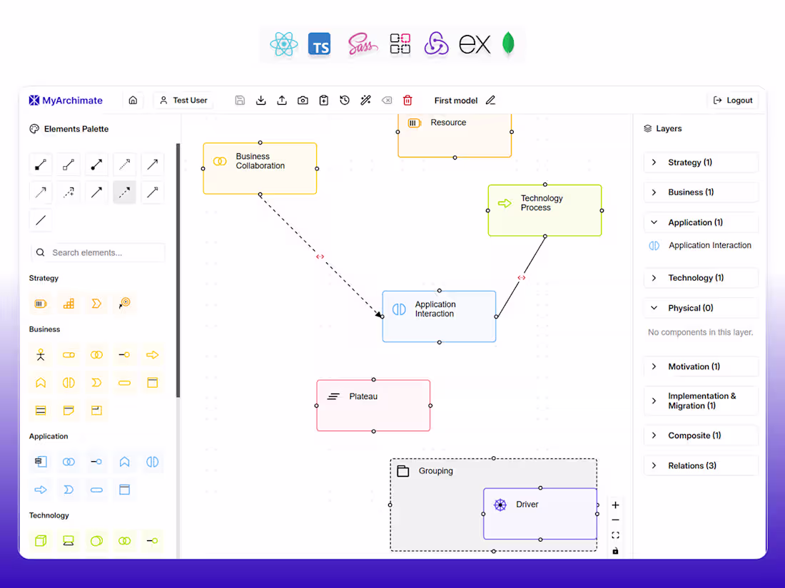Select the Influence relation (dashed plus arrow) tool
Screen dimensions: 785x588
[x=69, y=192]
